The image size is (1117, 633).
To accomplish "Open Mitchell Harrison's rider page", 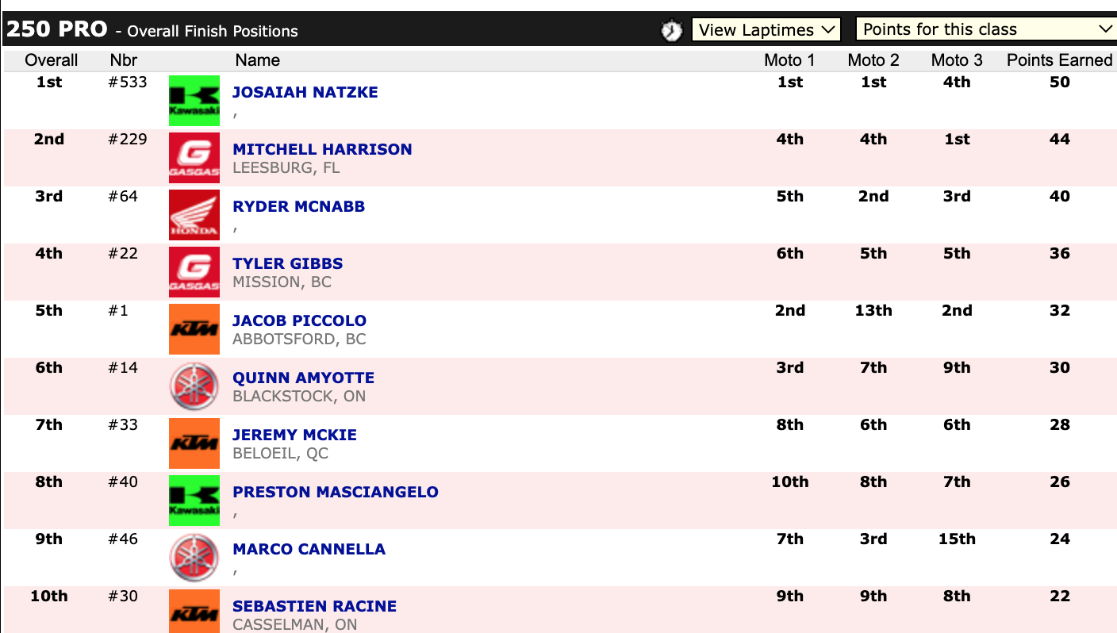I will coord(322,149).
